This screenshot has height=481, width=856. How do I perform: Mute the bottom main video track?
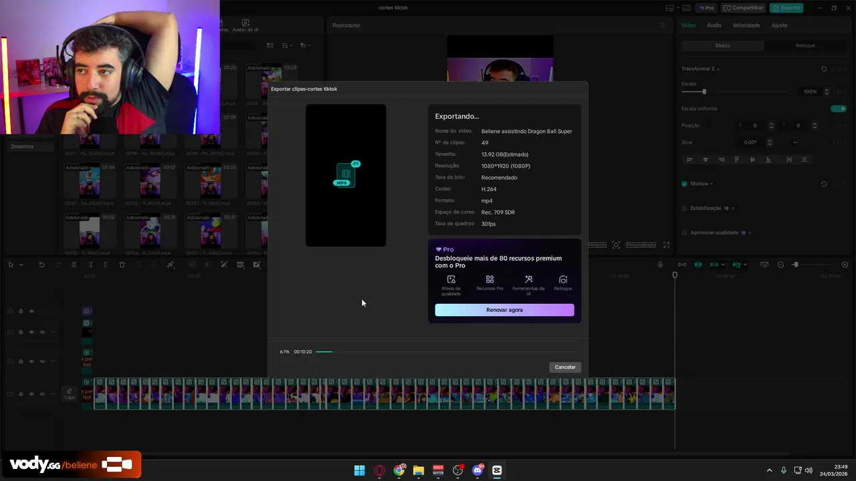pos(42,394)
